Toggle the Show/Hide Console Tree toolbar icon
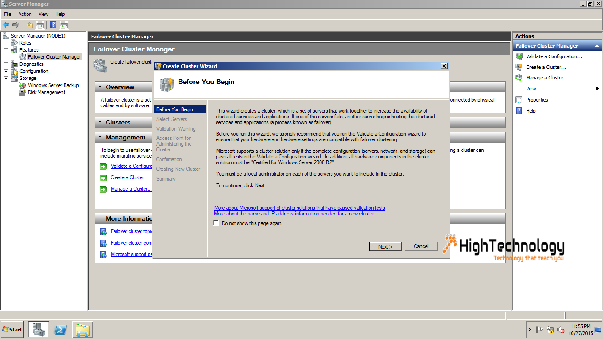 40,25
